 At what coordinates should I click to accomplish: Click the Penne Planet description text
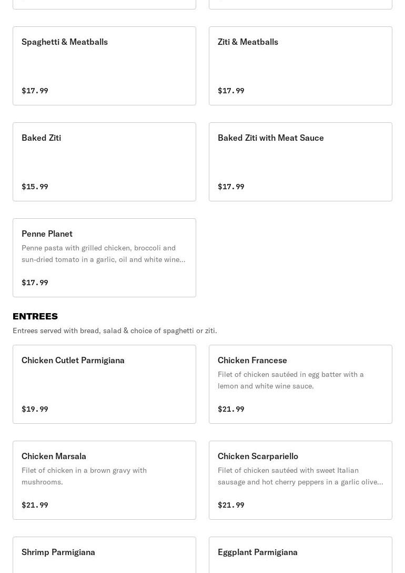pyautogui.click(x=103, y=254)
